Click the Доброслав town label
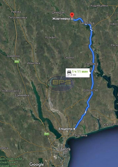The width and height of the screenshot is (118, 167). pyautogui.click(x=91, y=90)
